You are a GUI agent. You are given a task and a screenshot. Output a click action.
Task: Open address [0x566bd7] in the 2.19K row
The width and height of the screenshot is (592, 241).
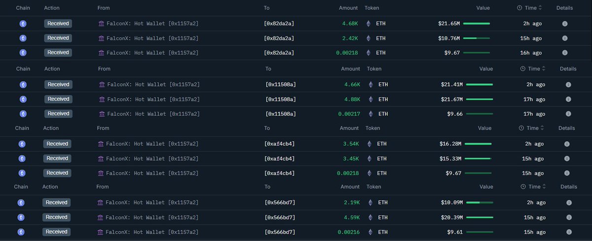pos(280,203)
